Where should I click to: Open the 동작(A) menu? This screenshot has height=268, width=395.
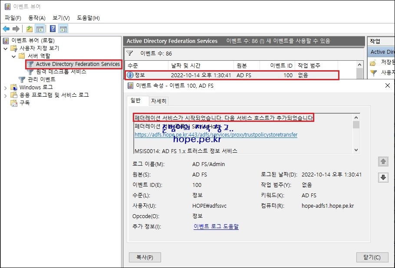coord(37,18)
